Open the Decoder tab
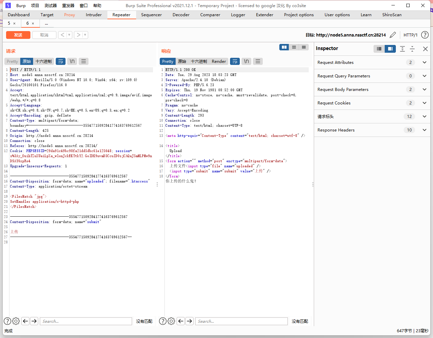This screenshot has width=433, height=338. tap(181, 15)
